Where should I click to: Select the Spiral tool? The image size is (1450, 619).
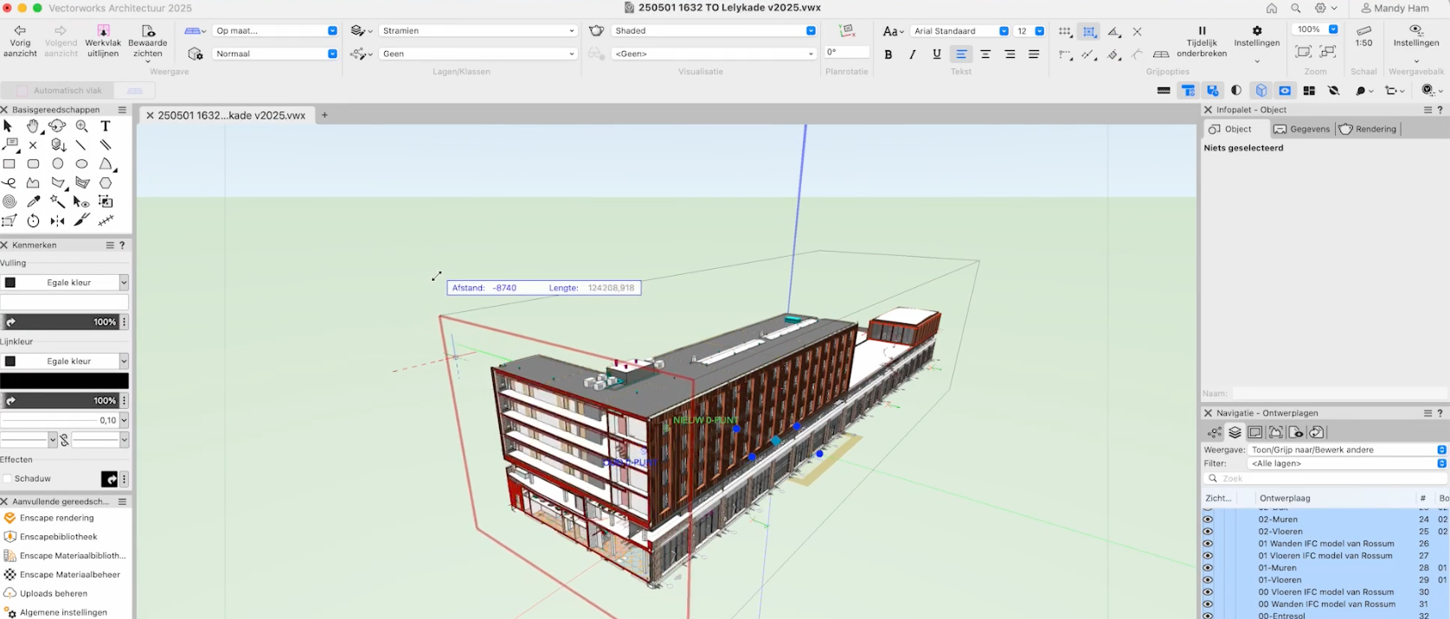(9, 201)
